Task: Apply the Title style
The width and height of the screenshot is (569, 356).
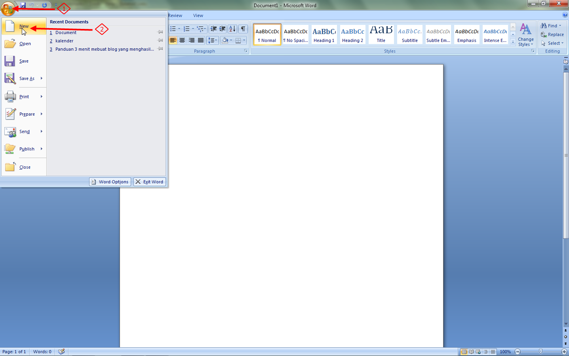Action: pyautogui.click(x=381, y=34)
